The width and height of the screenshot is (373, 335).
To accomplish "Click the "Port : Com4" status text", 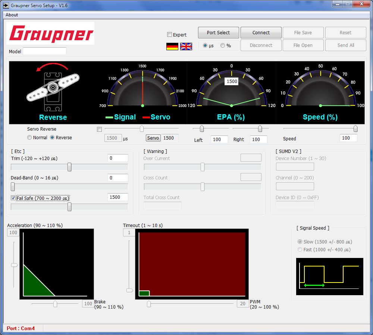I will (x=21, y=328).
